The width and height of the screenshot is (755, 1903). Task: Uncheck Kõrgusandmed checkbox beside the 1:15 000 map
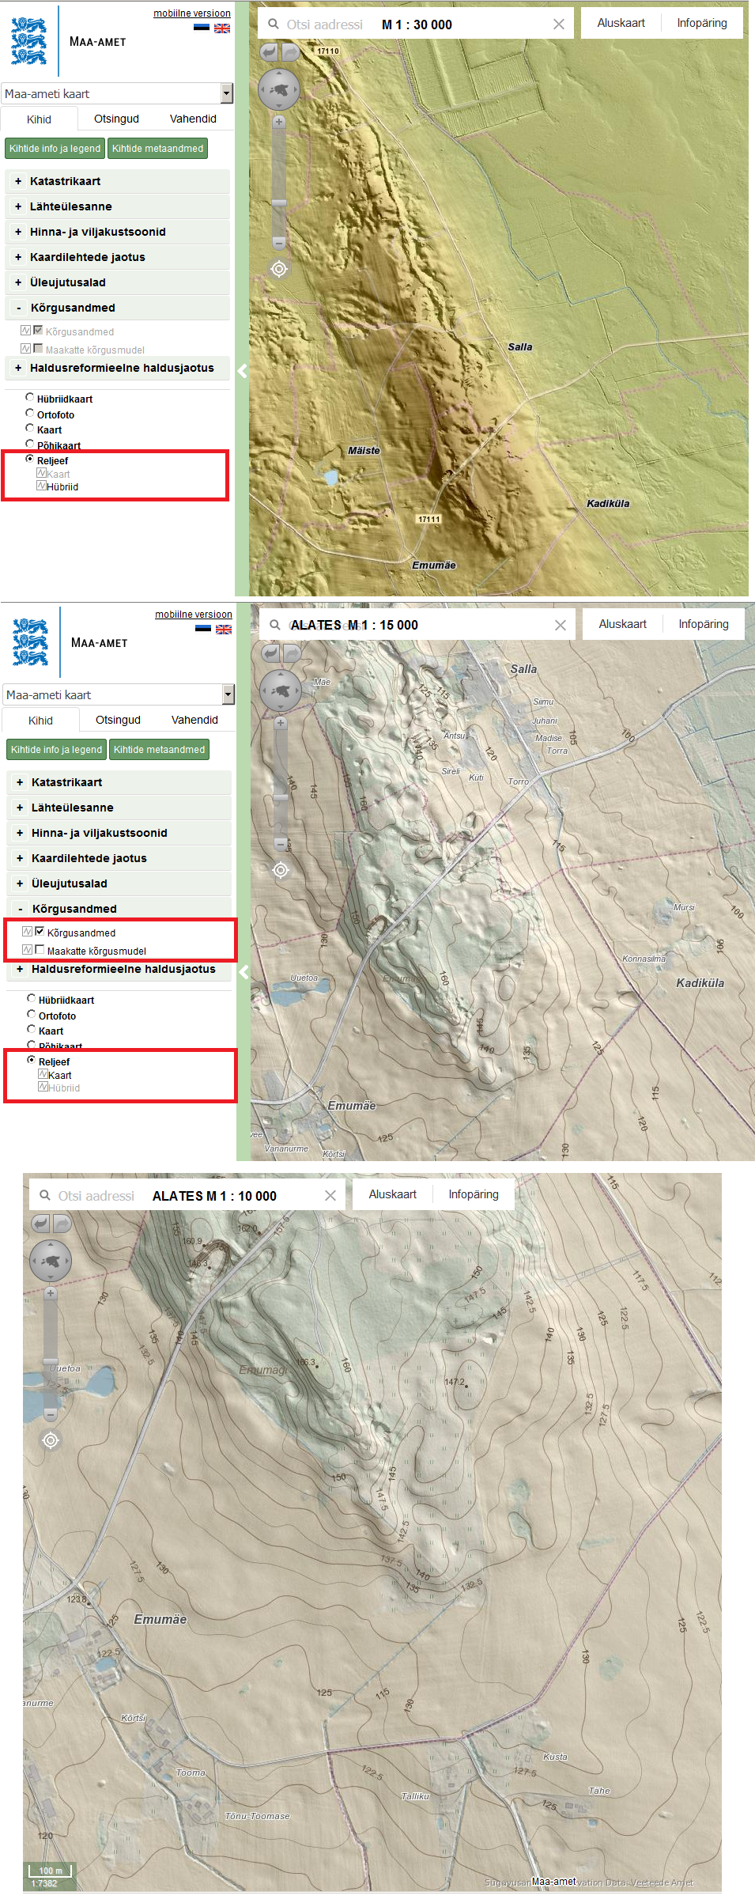click(40, 932)
